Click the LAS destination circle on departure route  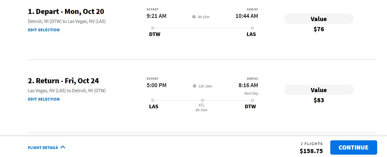(252, 28)
